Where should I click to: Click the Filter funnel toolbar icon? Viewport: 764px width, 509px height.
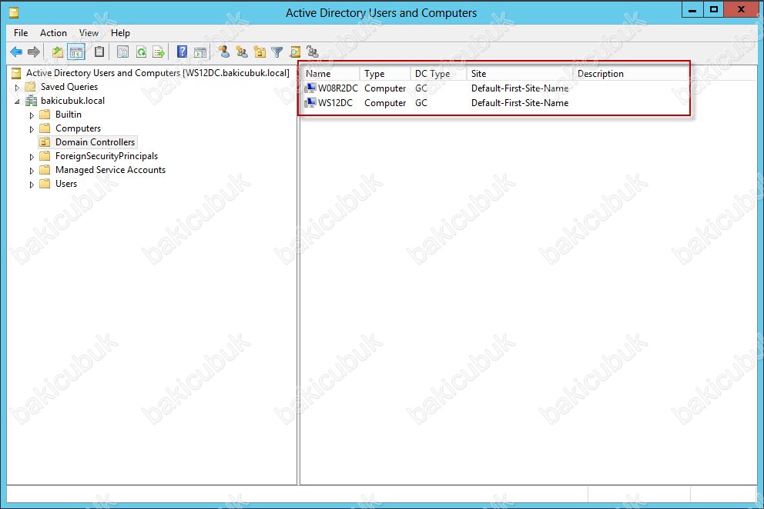point(276,52)
